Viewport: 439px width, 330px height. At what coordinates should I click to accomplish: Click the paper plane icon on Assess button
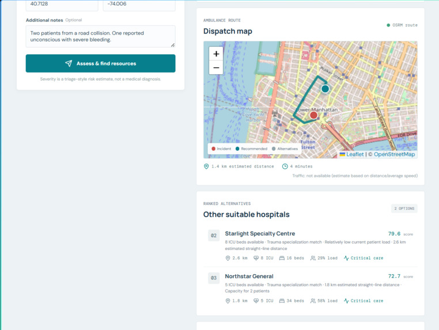[69, 63]
